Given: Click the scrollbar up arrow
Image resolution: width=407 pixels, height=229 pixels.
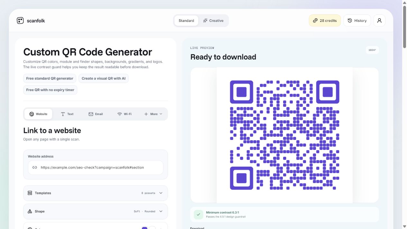Looking at the screenshot, I should (x=404, y=3).
